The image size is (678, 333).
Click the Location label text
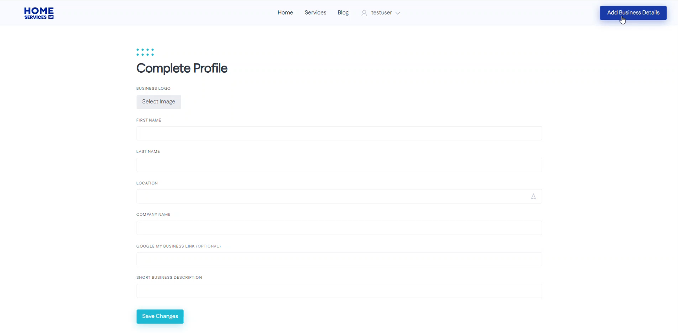147,183
